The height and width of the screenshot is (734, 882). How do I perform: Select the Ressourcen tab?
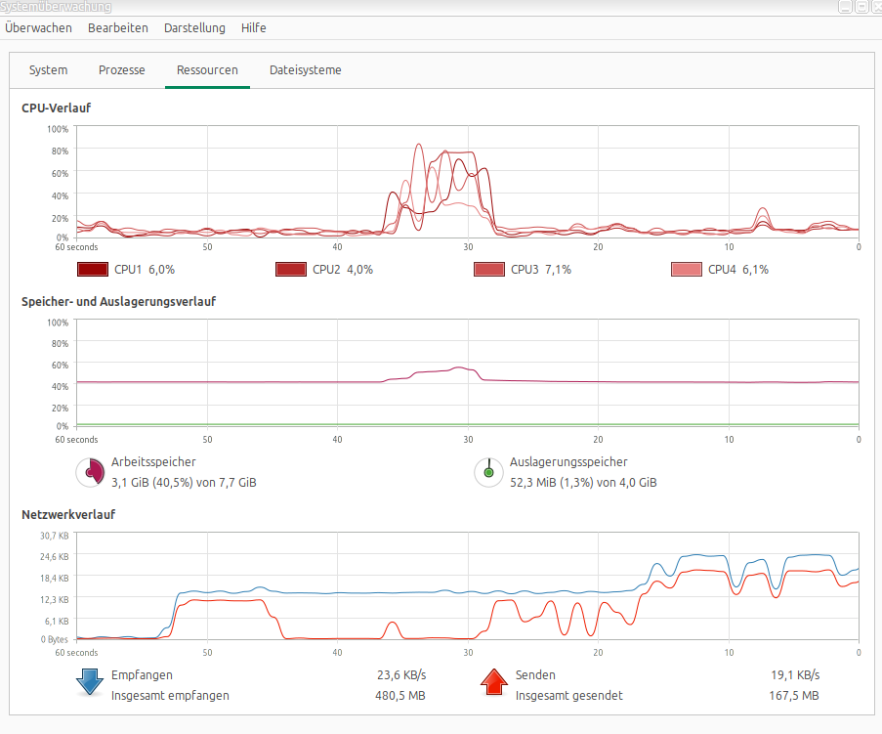[x=207, y=70]
